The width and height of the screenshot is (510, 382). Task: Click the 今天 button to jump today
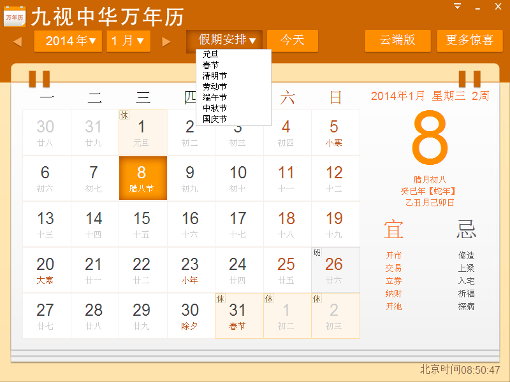pos(293,40)
